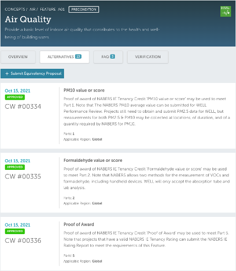This screenshot has width=236, height=271.
Task: Click Applicable Region Global under Proof of Award entry
Action: point(83,261)
